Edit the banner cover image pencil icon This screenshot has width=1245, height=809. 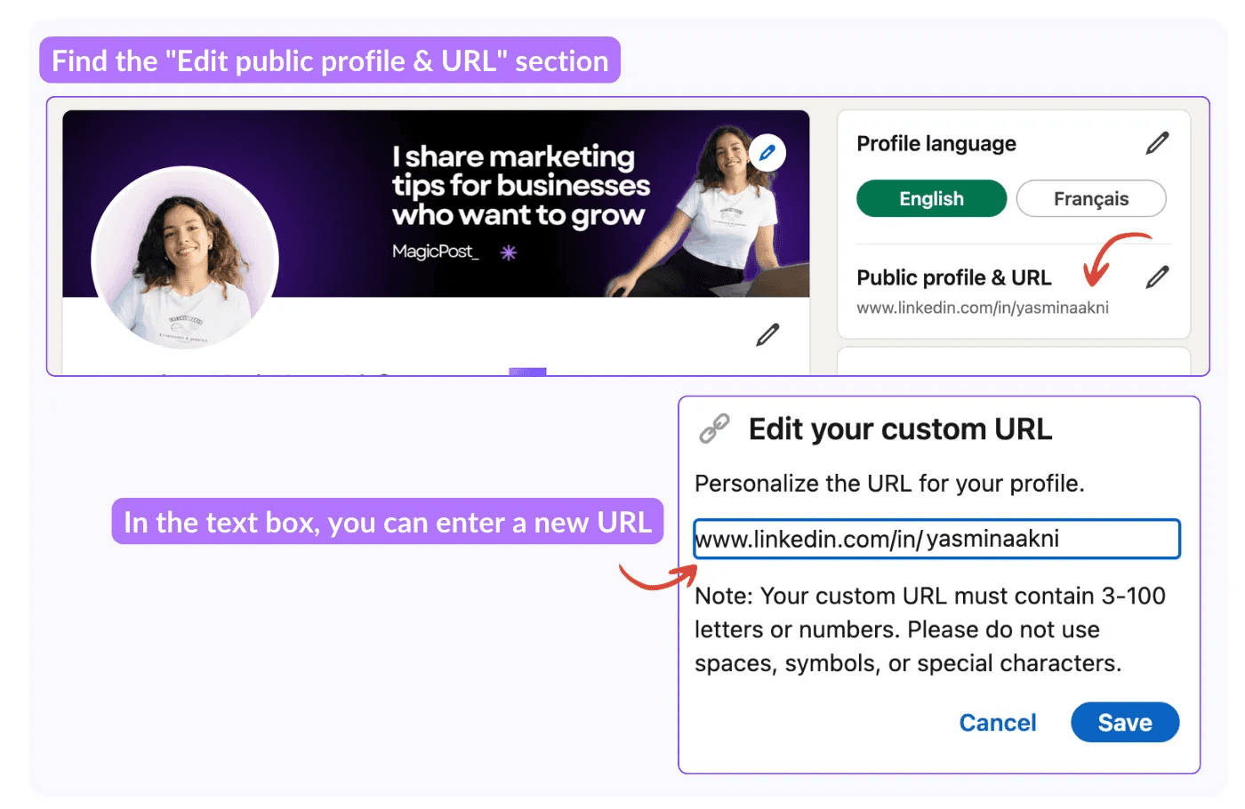(767, 153)
